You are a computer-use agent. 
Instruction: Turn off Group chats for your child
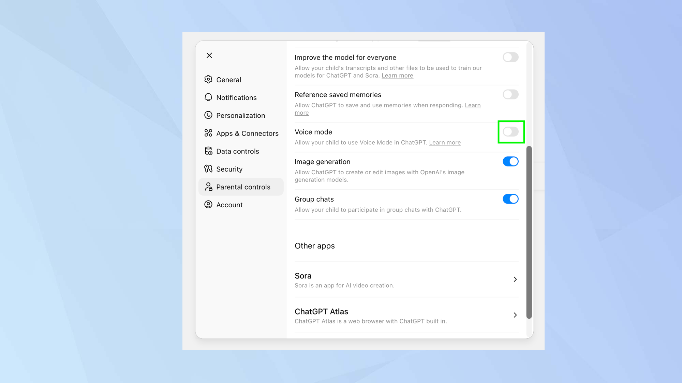(510, 199)
